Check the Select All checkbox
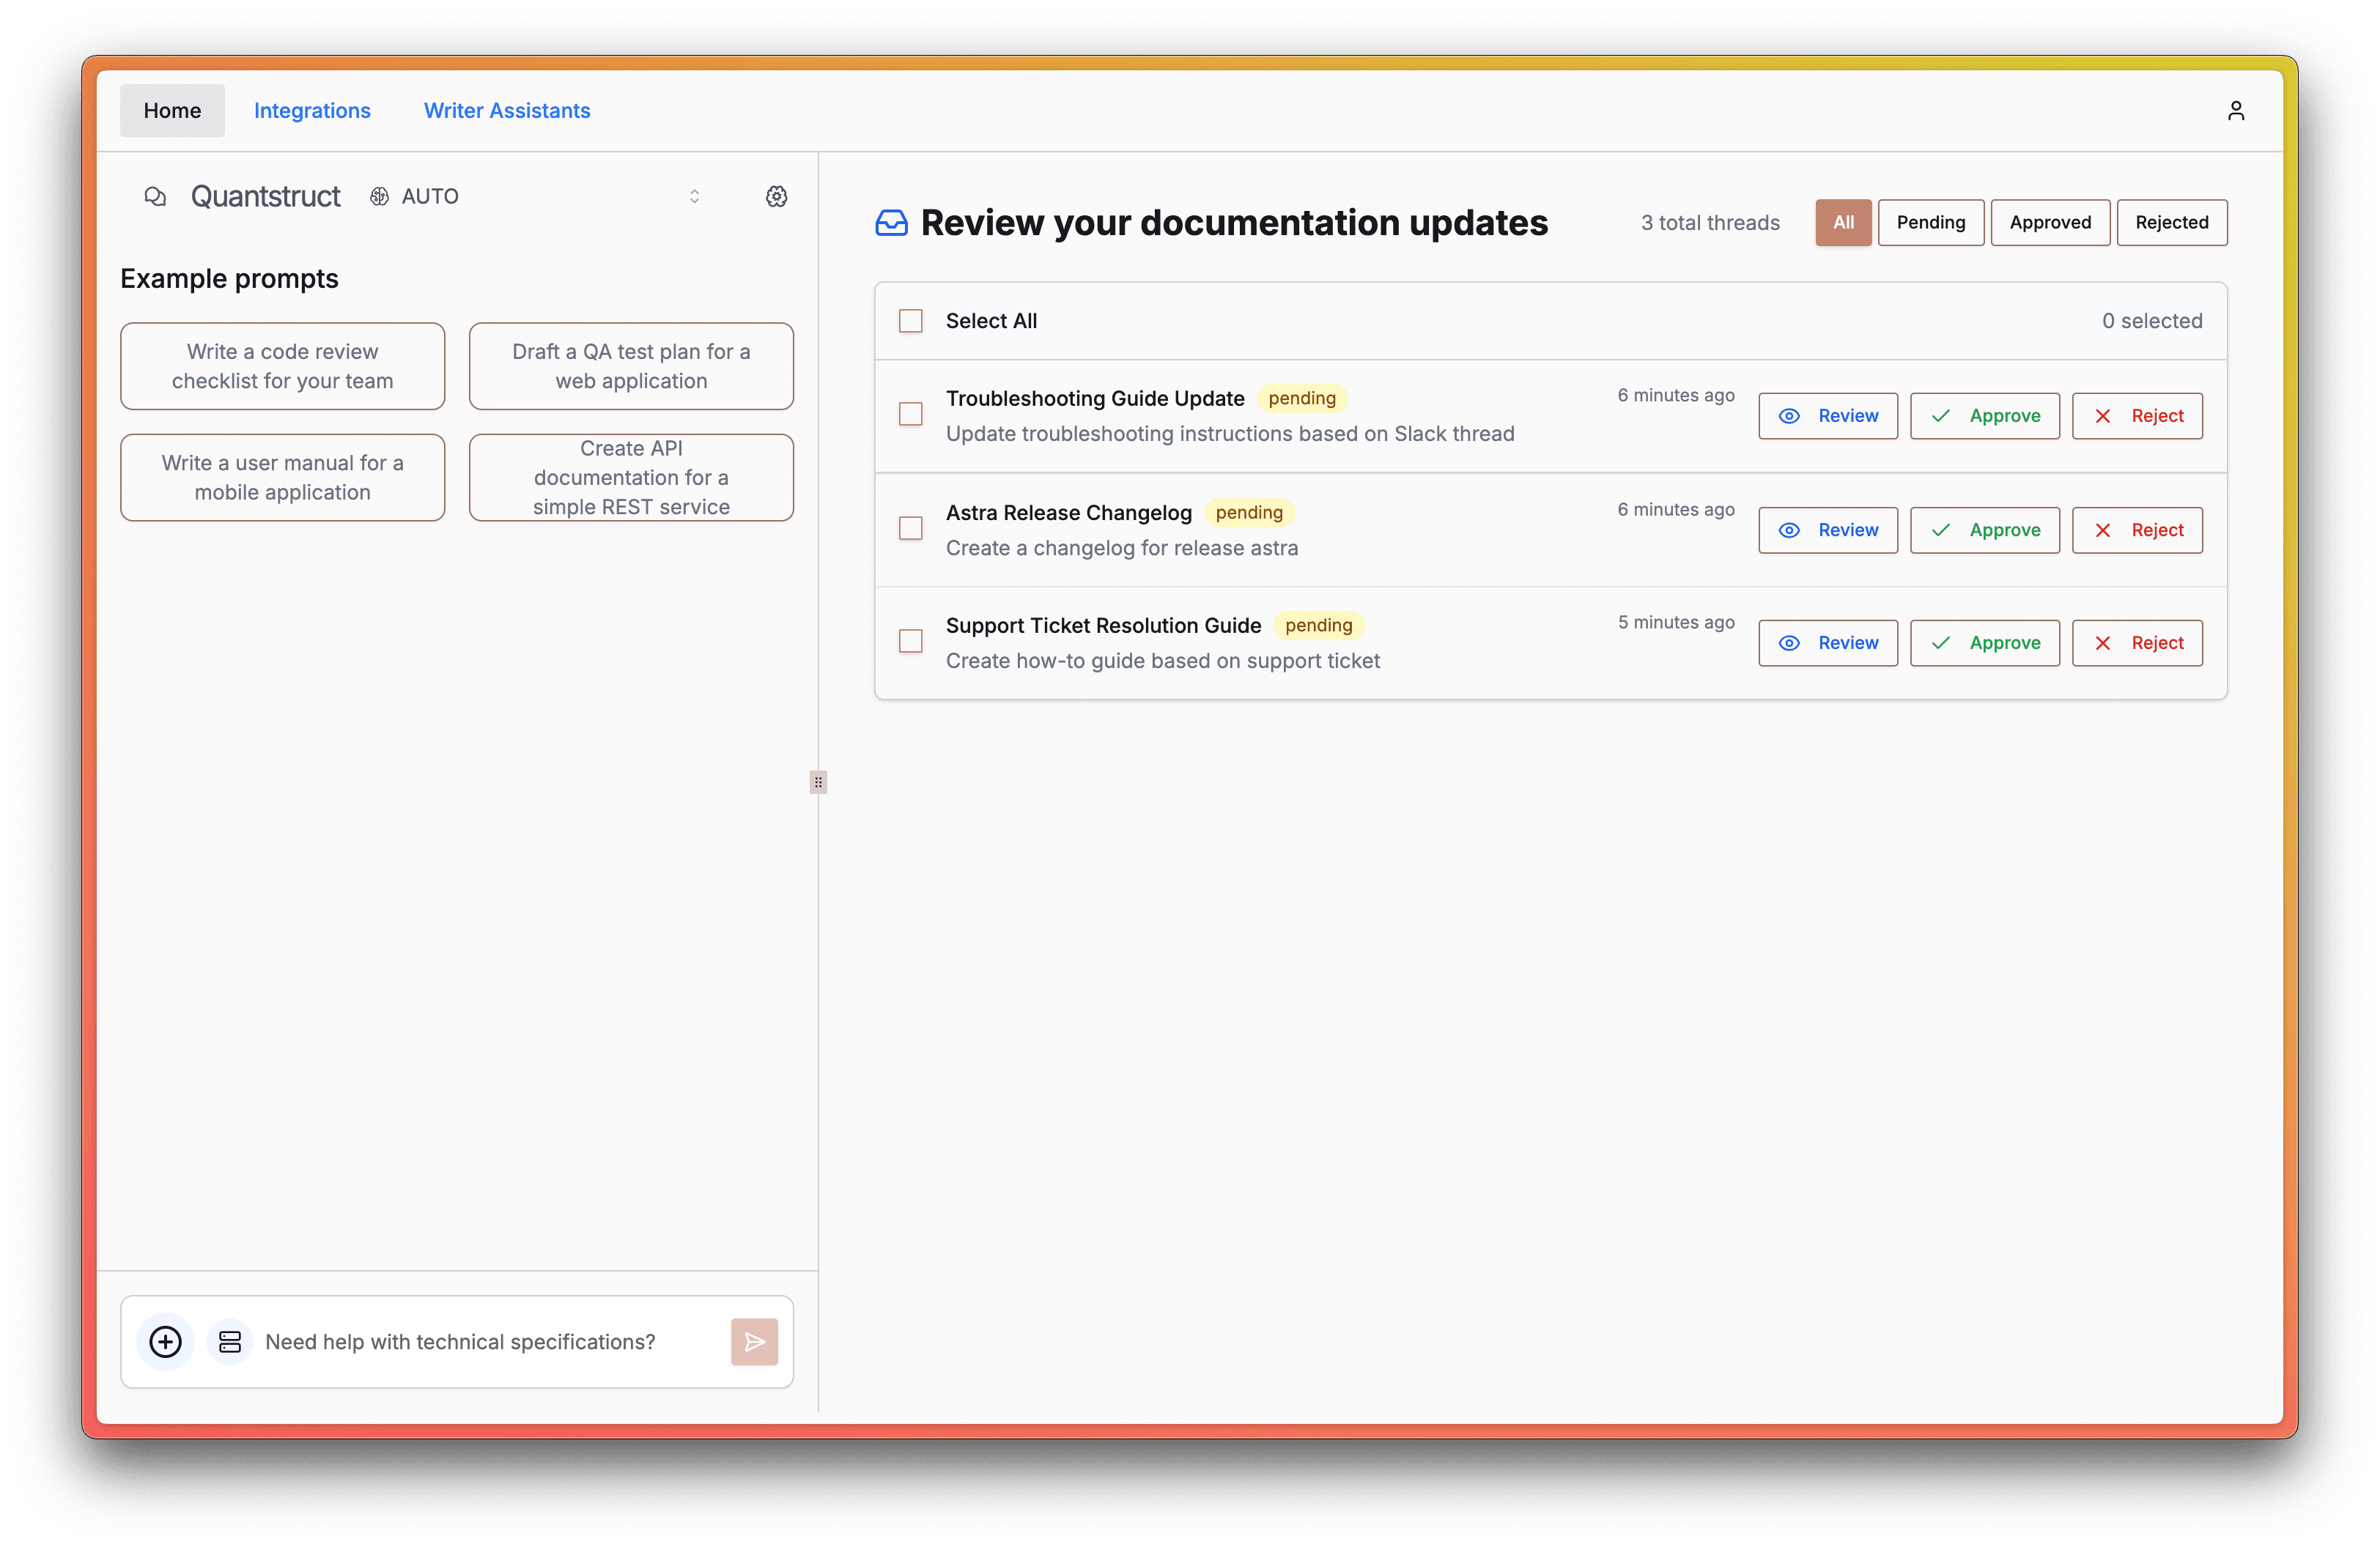 (x=910, y=320)
